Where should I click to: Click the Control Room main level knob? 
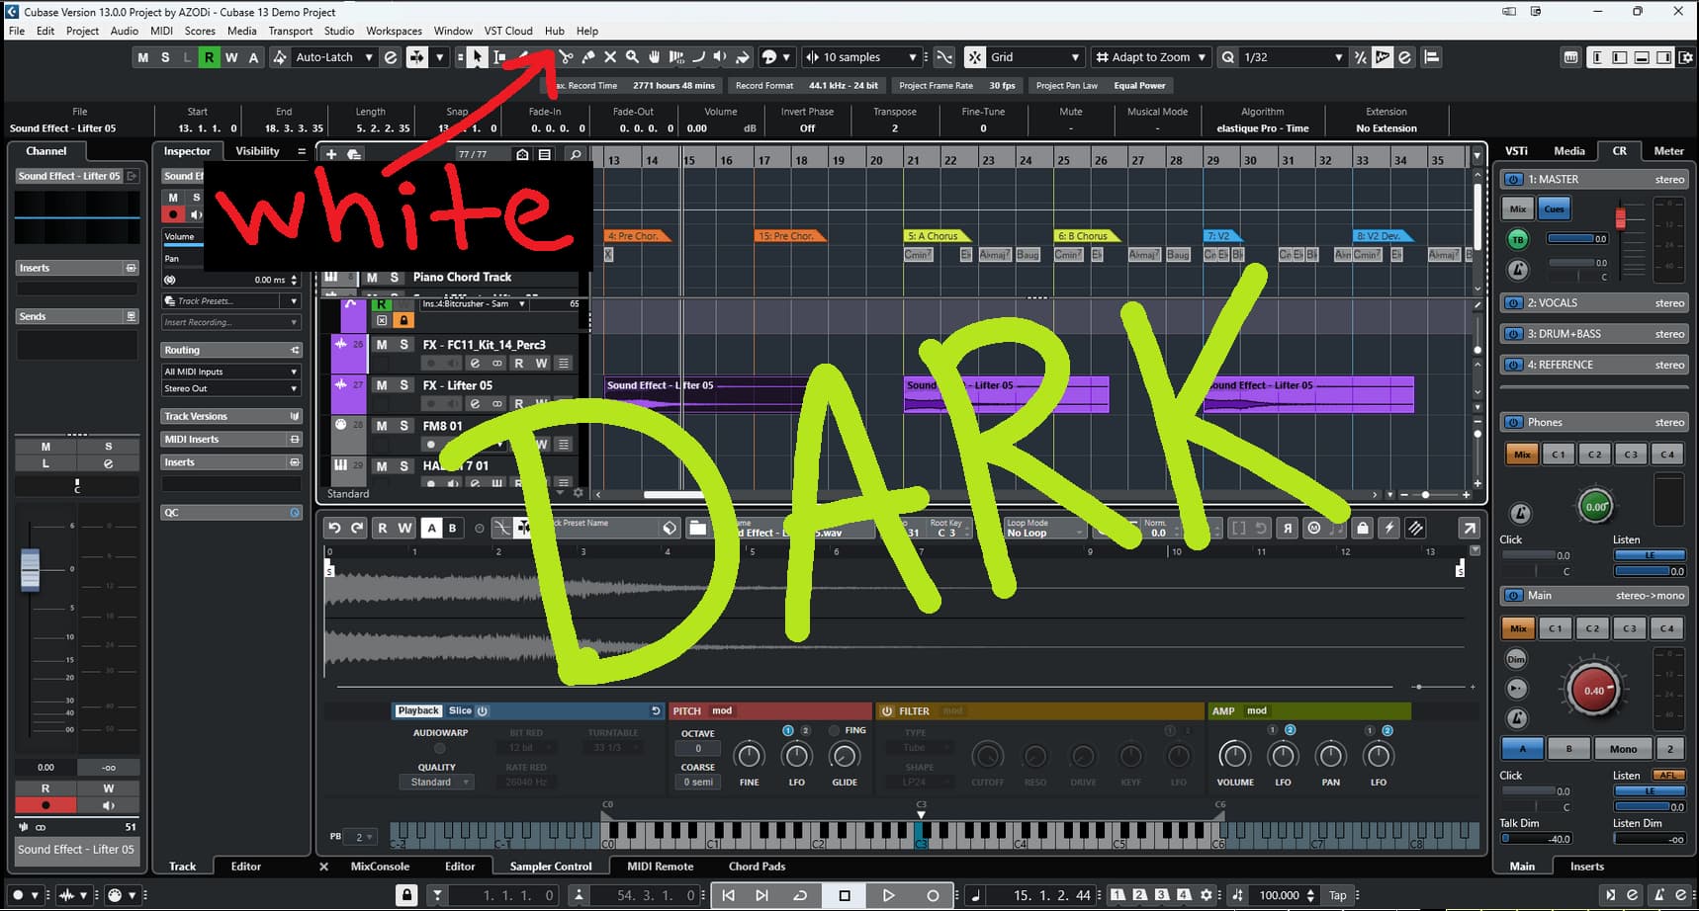(x=1593, y=691)
